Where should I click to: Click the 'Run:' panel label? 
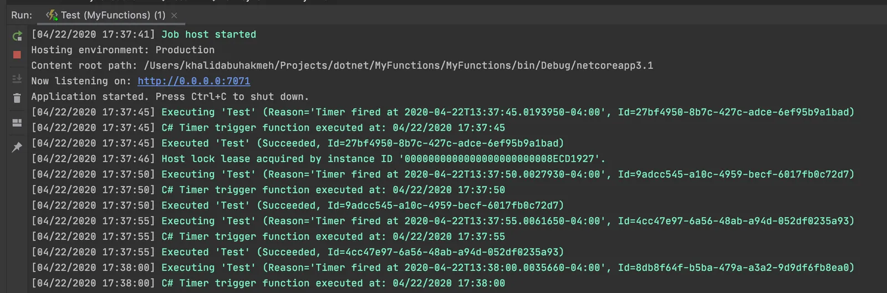click(x=22, y=15)
